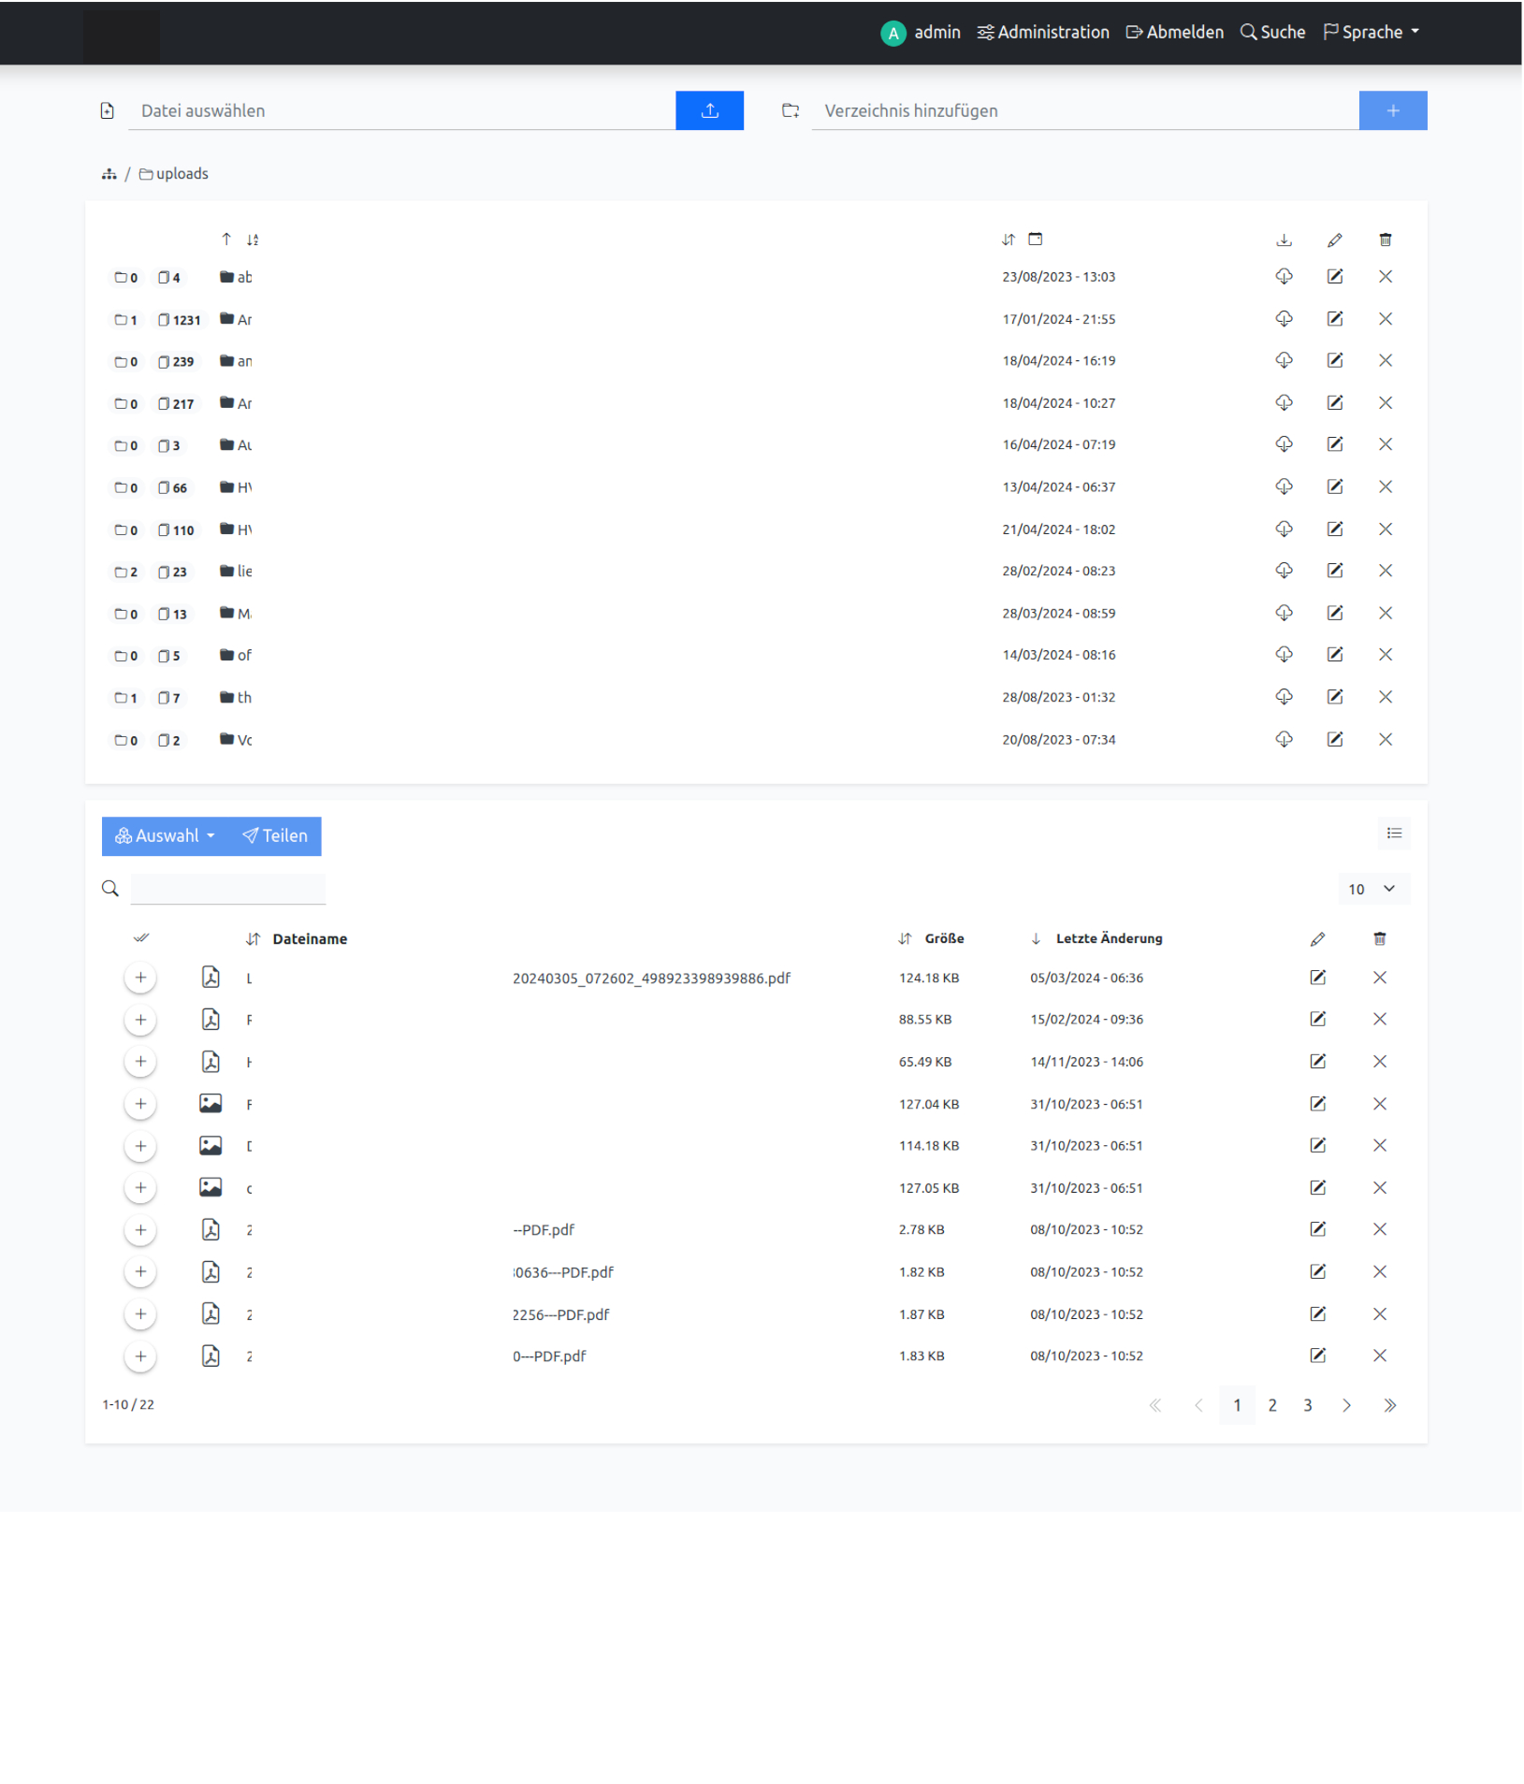
Task: Switch file view with the list icon
Action: 1393,834
